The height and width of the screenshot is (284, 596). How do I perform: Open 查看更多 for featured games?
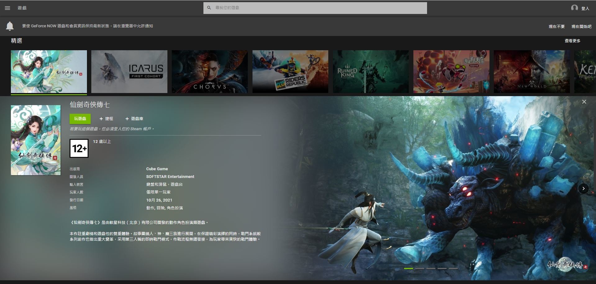[x=572, y=41]
